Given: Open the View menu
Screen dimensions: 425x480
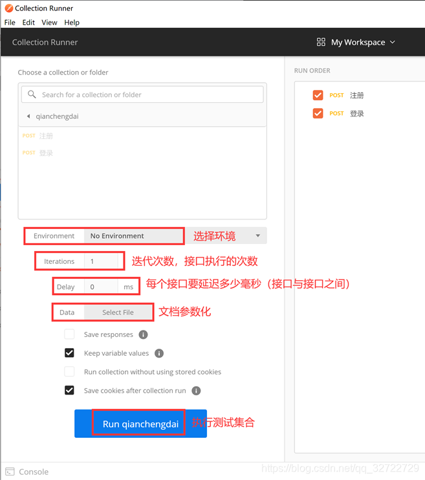Looking at the screenshot, I should pyautogui.click(x=49, y=23).
